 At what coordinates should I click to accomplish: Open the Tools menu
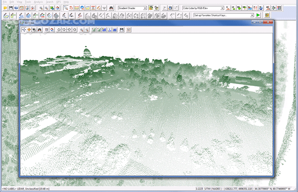pyautogui.click(x=28, y=2)
